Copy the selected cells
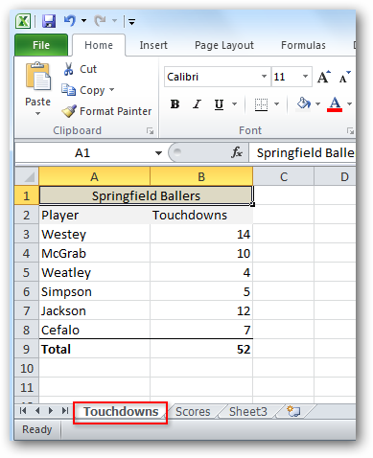Image resolution: width=373 pixels, height=458 pixels. click(83, 90)
